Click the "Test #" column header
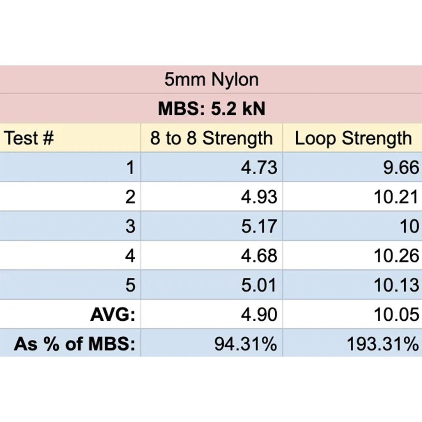The width and height of the screenshot is (422, 422). click(70, 138)
